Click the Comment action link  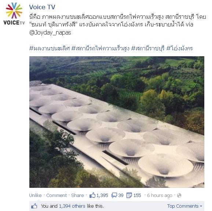click(x=56, y=195)
